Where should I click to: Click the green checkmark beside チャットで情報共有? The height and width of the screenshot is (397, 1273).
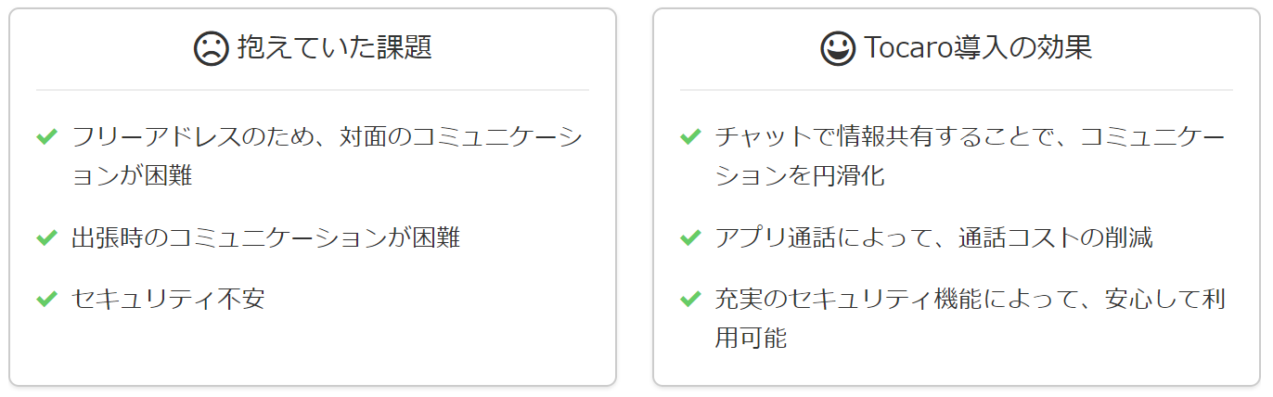(x=690, y=137)
